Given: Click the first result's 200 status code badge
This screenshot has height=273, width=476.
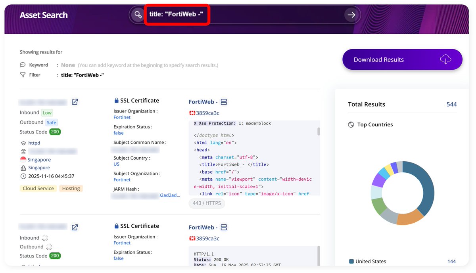Looking at the screenshot, I should pyautogui.click(x=55, y=132).
